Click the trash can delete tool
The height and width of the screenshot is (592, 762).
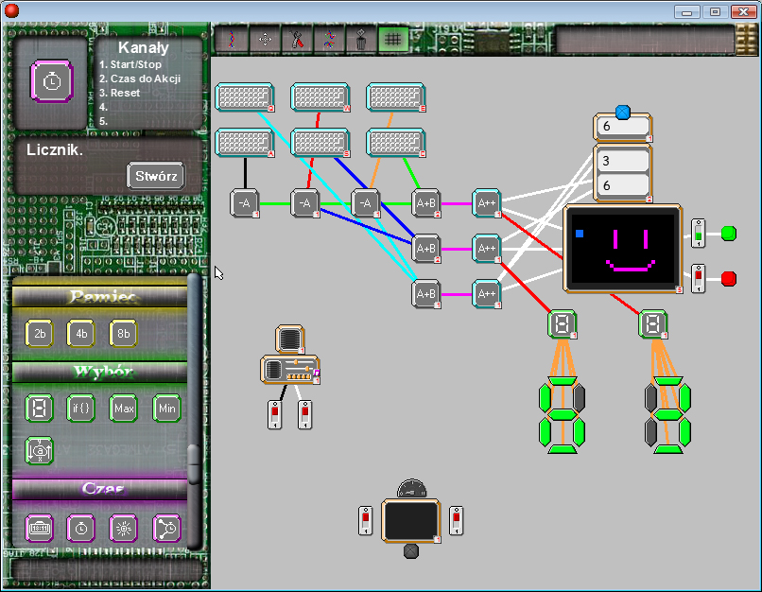(x=361, y=40)
